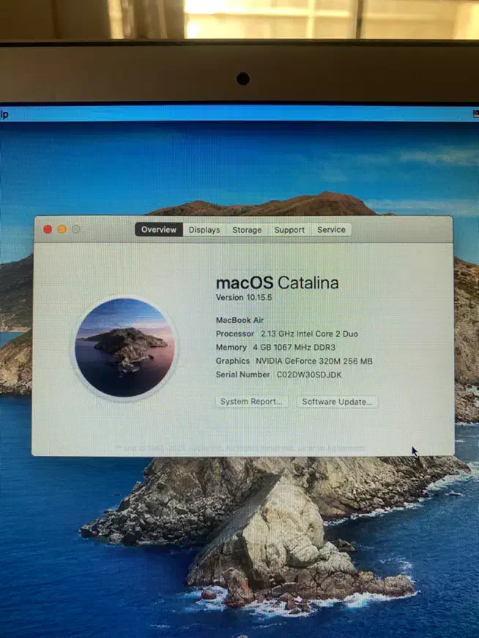The height and width of the screenshot is (638, 479).
Task: Go to the Service tab
Action: 331,230
